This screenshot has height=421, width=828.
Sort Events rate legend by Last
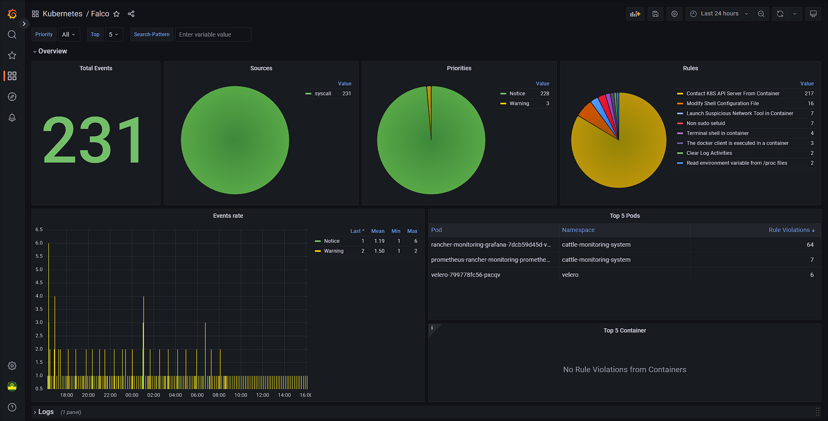point(357,231)
